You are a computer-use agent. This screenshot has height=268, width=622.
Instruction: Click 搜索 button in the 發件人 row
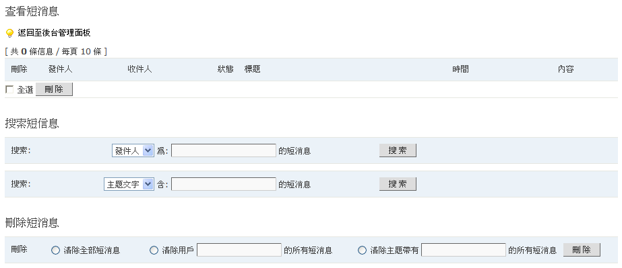click(398, 150)
